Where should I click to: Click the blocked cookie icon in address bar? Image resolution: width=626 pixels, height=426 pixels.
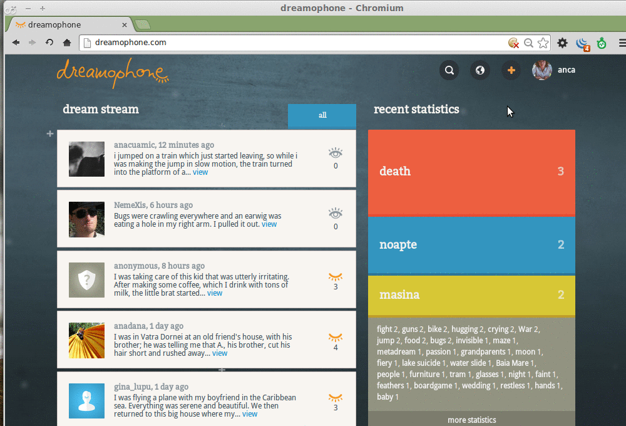pyautogui.click(x=513, y=43)
